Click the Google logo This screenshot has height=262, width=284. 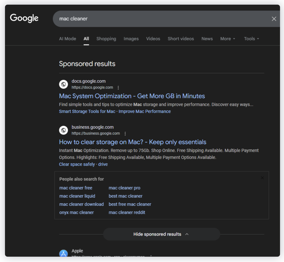(x=24, y=18)
